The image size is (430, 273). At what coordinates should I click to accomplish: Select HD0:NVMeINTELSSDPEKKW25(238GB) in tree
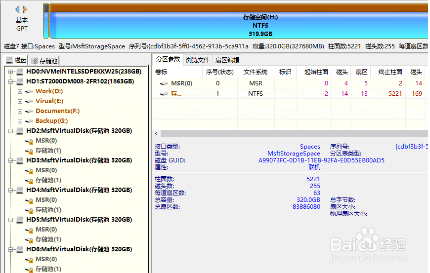coord(84,72)
